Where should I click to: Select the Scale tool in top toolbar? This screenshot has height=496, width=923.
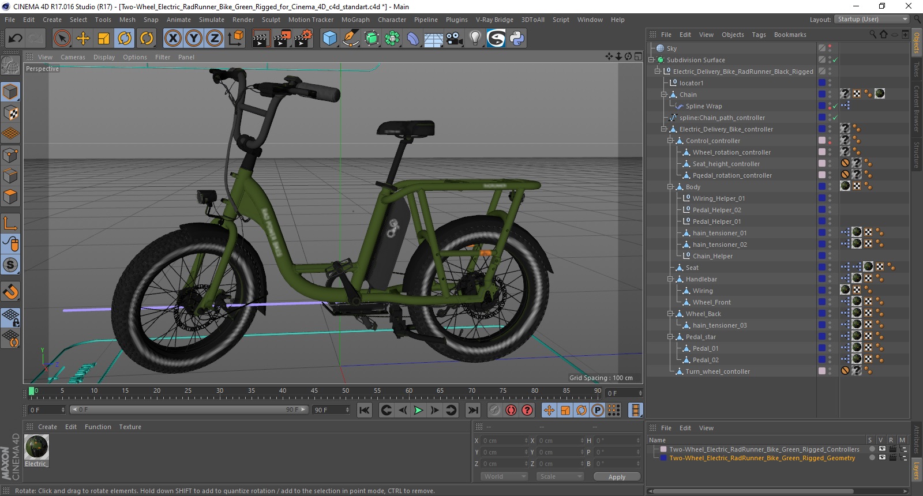pyautogui.click(x=104, y=39)
